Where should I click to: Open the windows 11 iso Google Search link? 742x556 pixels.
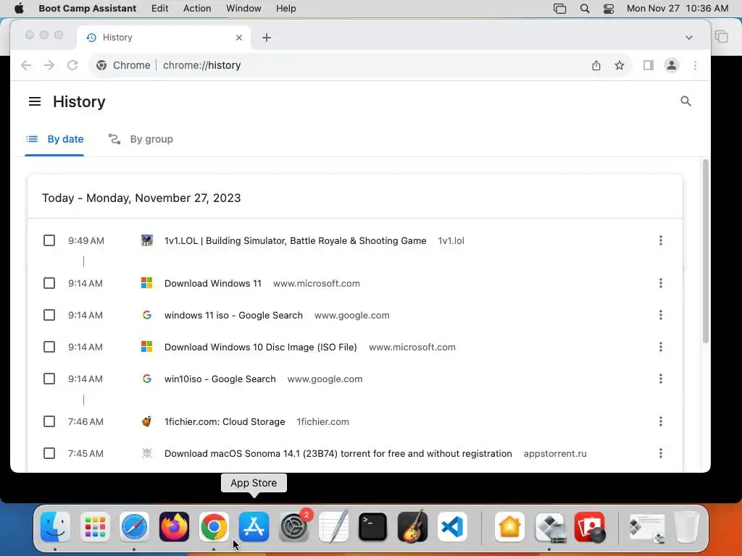coord(233,315)
